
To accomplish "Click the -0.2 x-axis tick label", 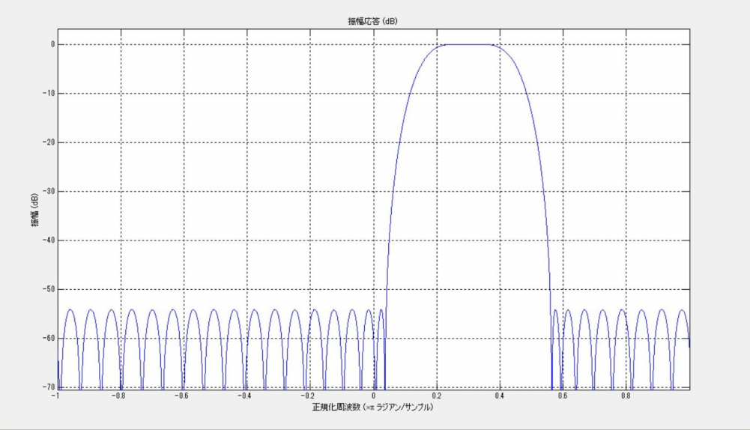I will [x=308, y=396].
